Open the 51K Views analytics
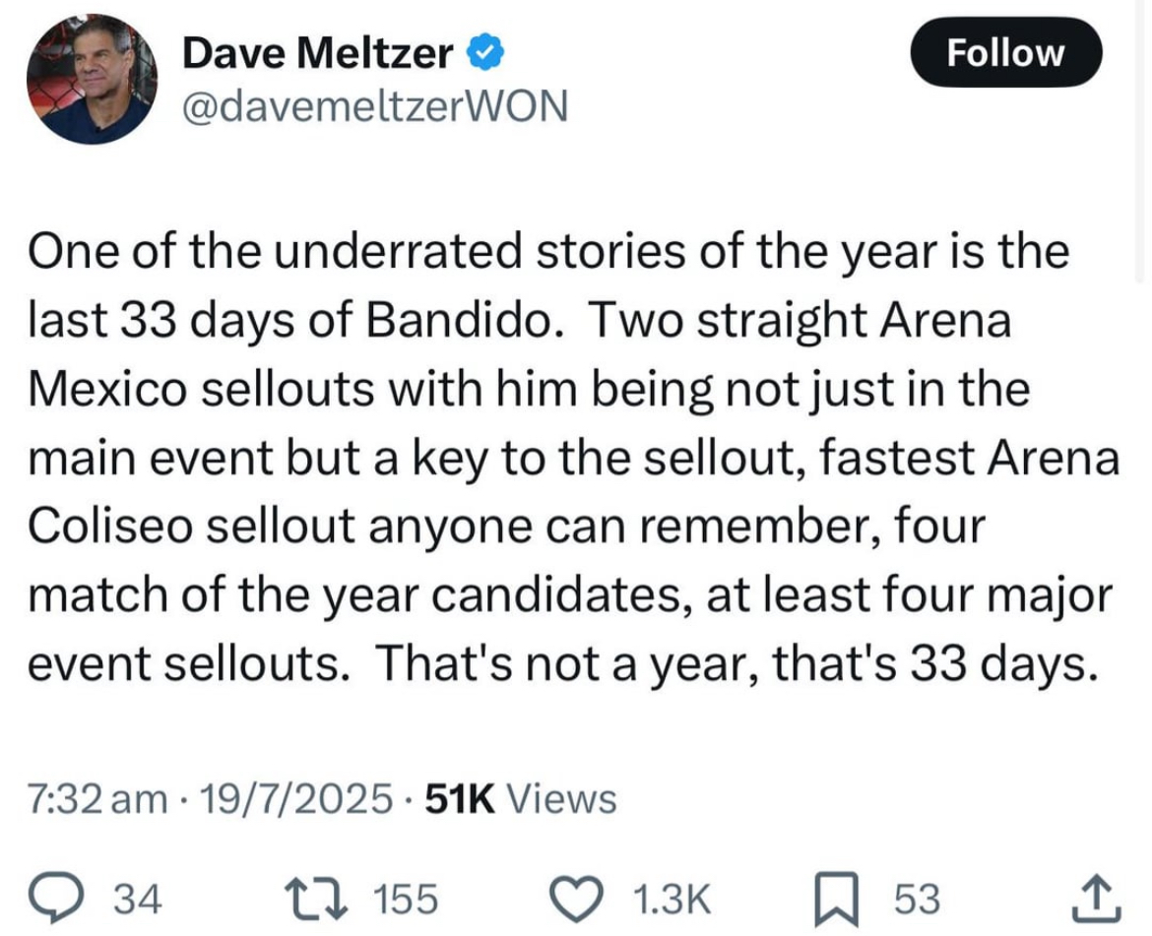Viewport: 1152px width, 936px height. tap(520, 798)
